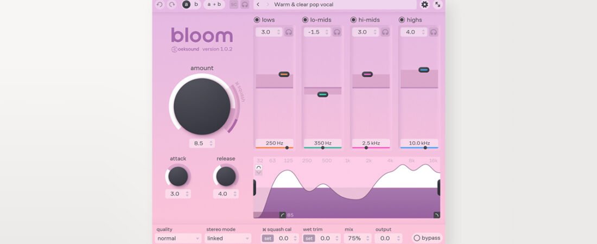The image size is (597, 244).
Task: Click the orange lows fader handle
Action: [x=284, y=74]
